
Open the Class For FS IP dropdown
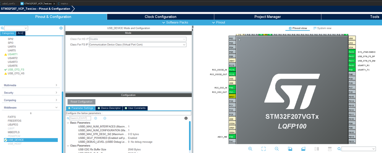click(137, 45)
